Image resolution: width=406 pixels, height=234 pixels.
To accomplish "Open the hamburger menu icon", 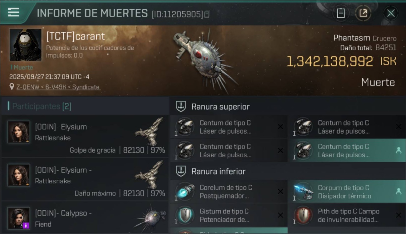I will coord(13,12).
